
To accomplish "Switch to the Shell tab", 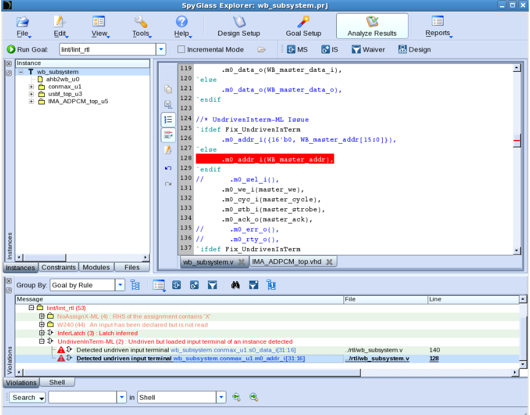I will [57, 382].
